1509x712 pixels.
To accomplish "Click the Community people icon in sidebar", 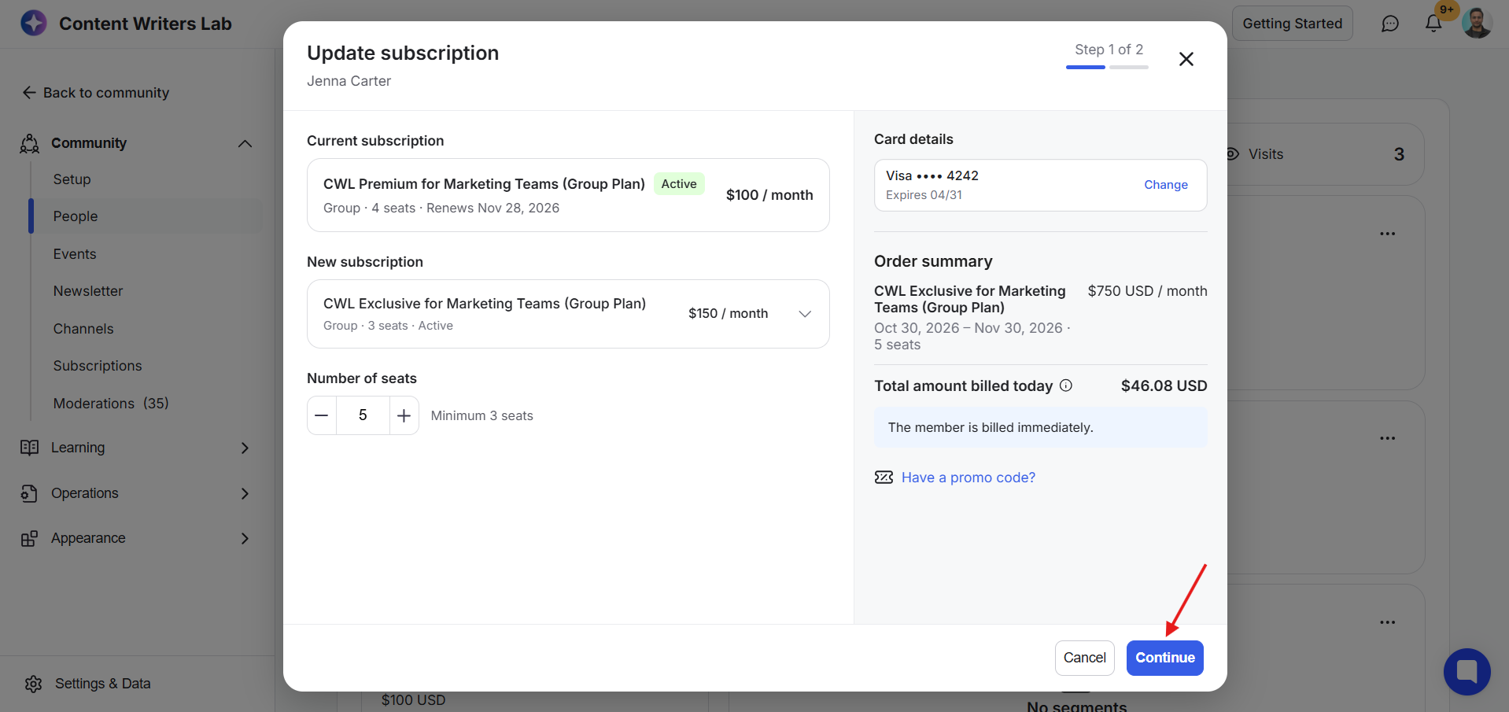I will point(30,143).
